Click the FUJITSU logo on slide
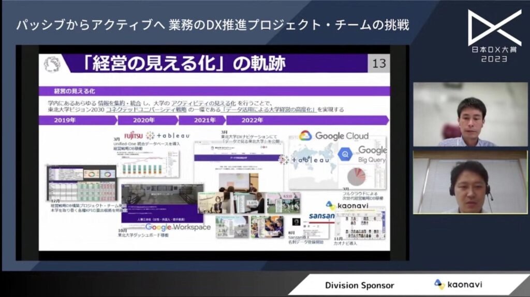530x297 pixels. (x=134, y=136)
